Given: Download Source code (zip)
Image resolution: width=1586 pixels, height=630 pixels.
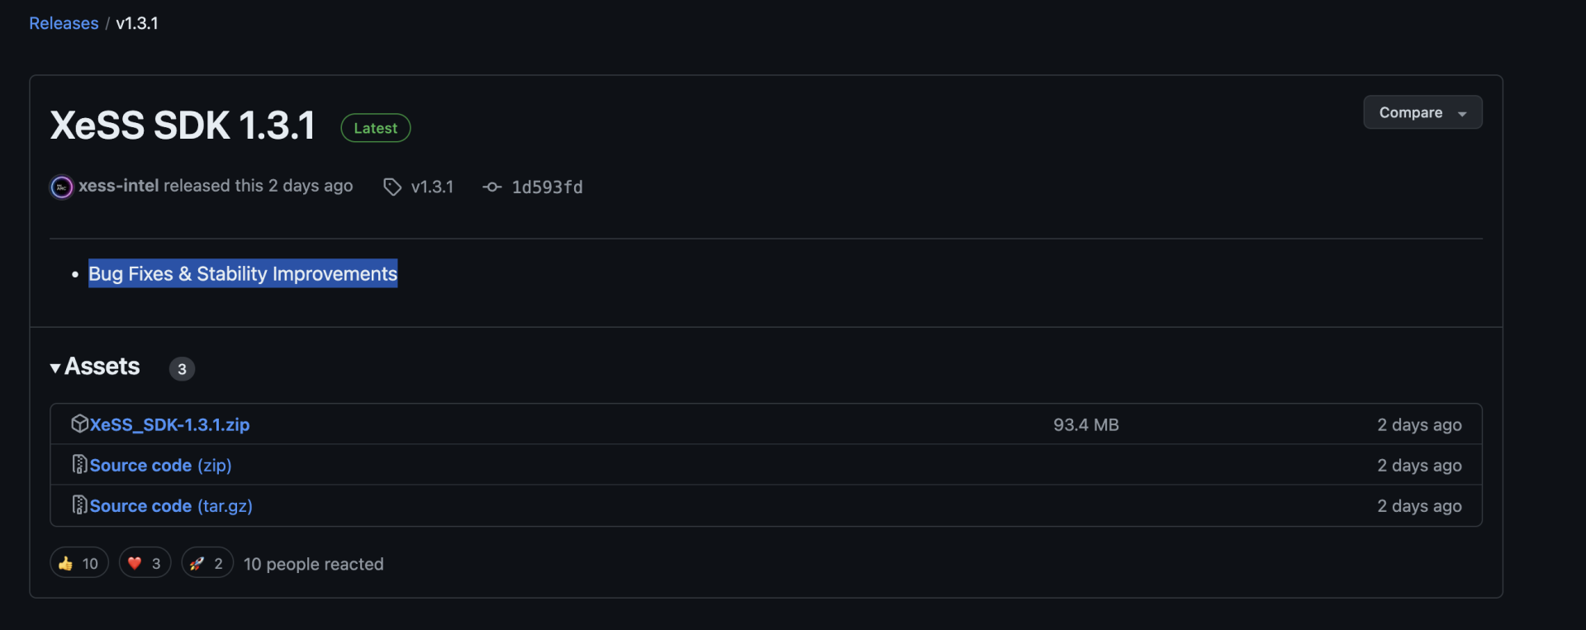Looking at the screenshot, I should click(x=160, y=466).
